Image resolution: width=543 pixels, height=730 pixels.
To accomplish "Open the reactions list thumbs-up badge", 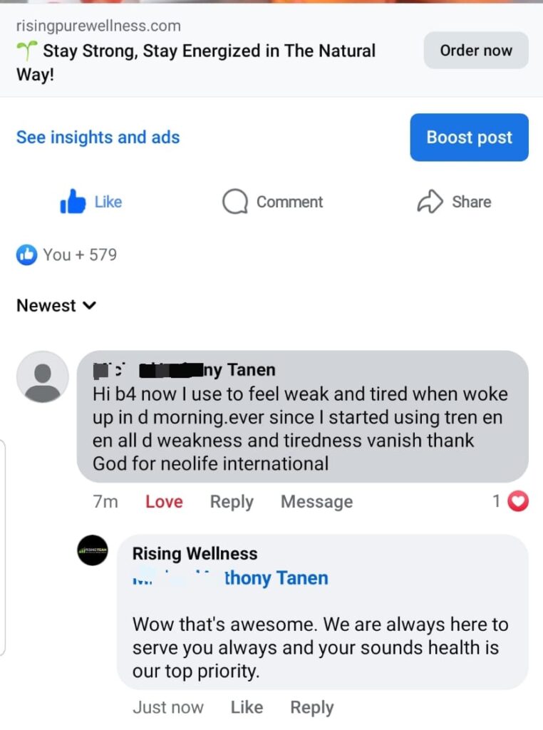I will (x=26, y=255).
